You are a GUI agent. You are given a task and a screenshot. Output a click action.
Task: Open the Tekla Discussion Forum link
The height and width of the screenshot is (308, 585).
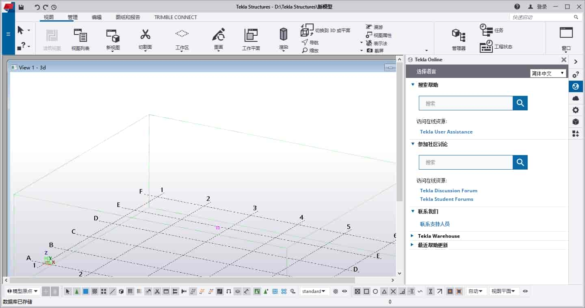point(448,190)
